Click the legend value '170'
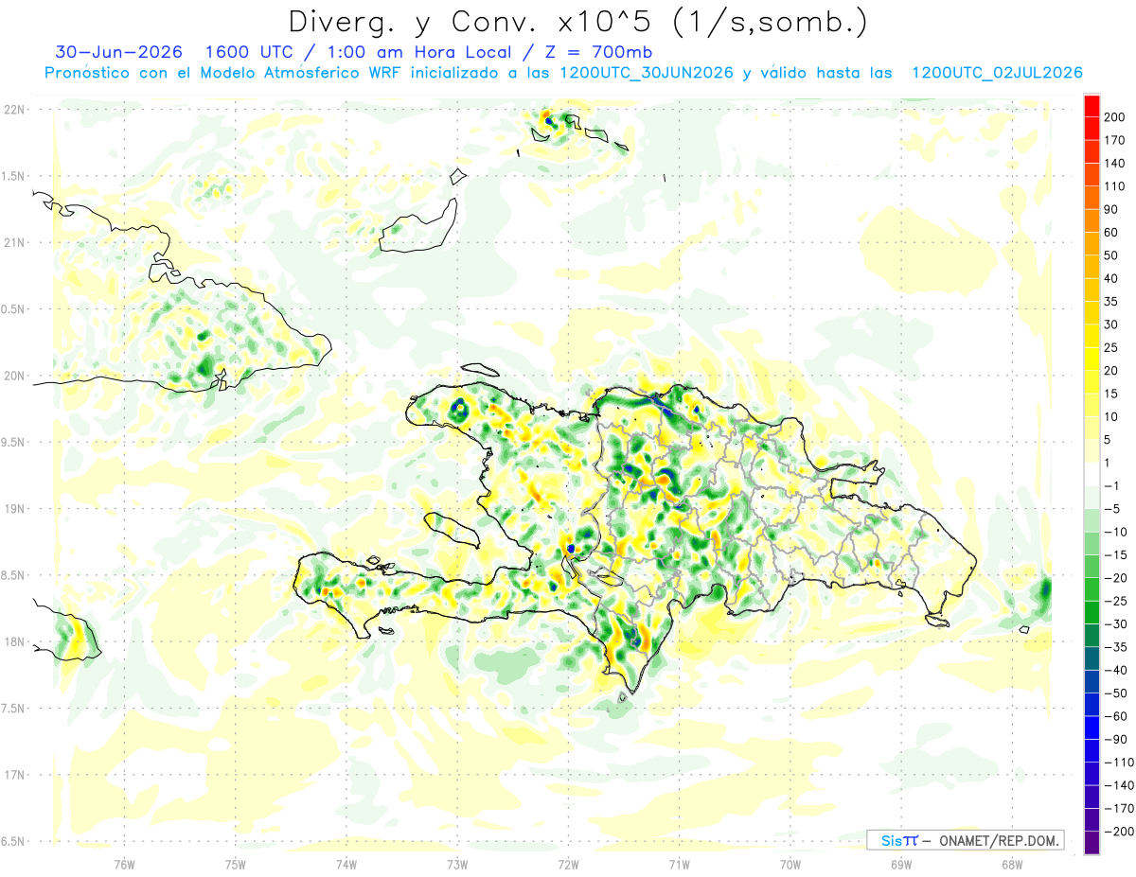This screenshot has height=877, width=1136. pyautogui.click(x=1116, y=140)
